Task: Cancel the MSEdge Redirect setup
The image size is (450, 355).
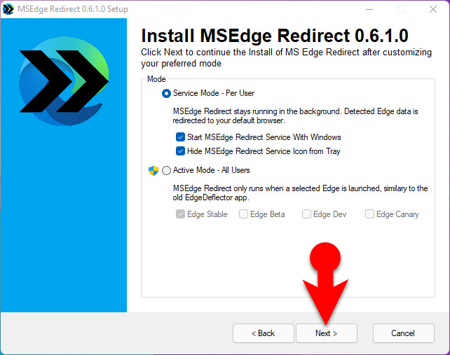Action: [x=403, y=333]
